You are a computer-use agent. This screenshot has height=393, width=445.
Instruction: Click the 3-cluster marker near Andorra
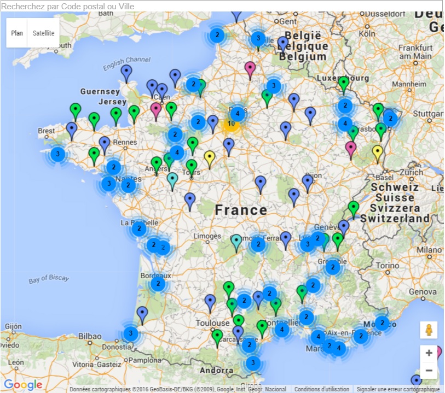click(x=253, y=362)
